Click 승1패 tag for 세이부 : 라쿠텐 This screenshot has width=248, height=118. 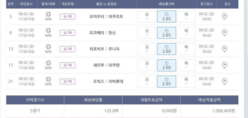pos(68,65)
